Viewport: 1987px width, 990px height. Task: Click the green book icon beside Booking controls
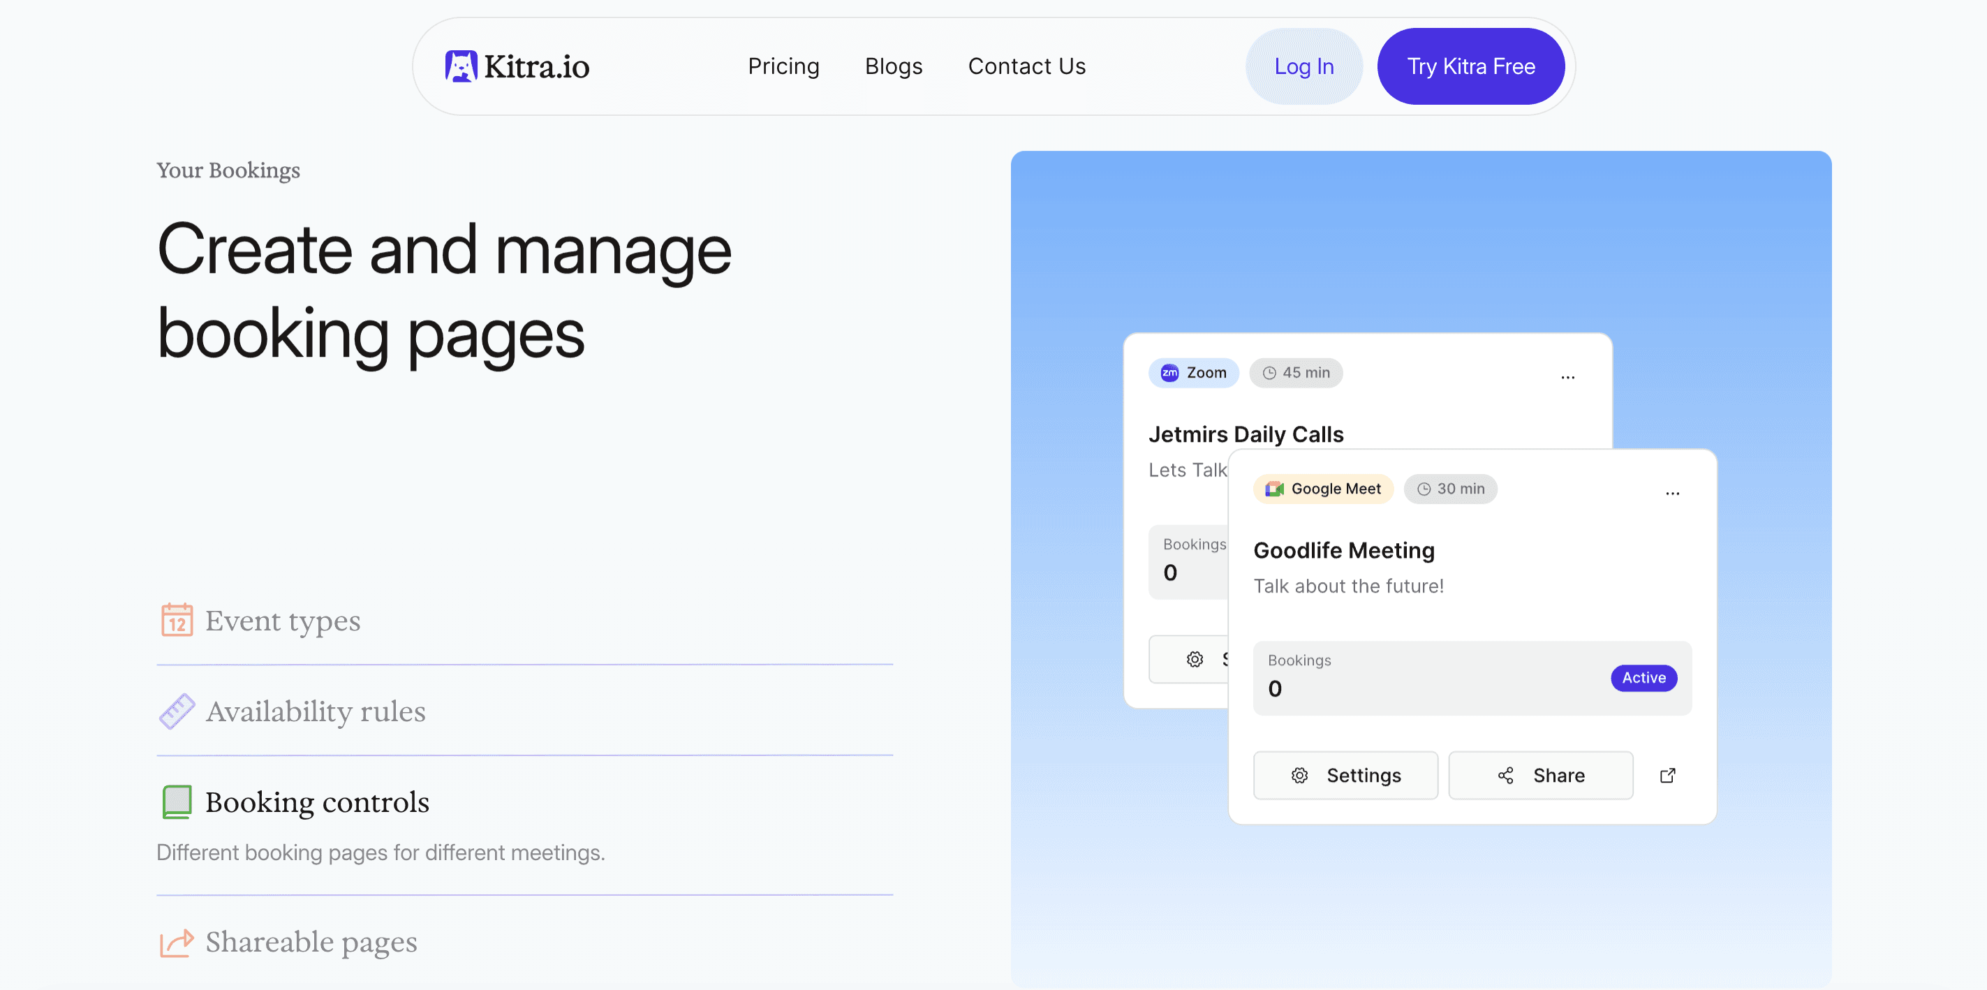[x=177, y=801]
